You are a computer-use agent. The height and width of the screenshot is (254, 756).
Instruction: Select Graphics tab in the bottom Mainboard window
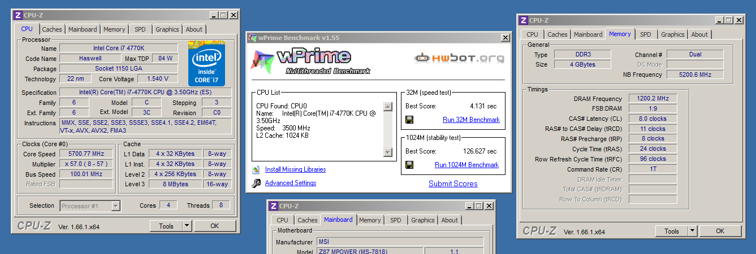tap(423, 220)
